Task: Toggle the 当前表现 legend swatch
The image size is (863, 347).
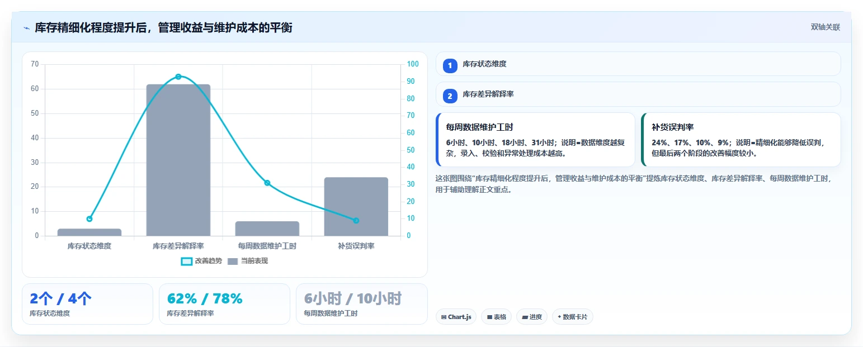Action: 233,261
